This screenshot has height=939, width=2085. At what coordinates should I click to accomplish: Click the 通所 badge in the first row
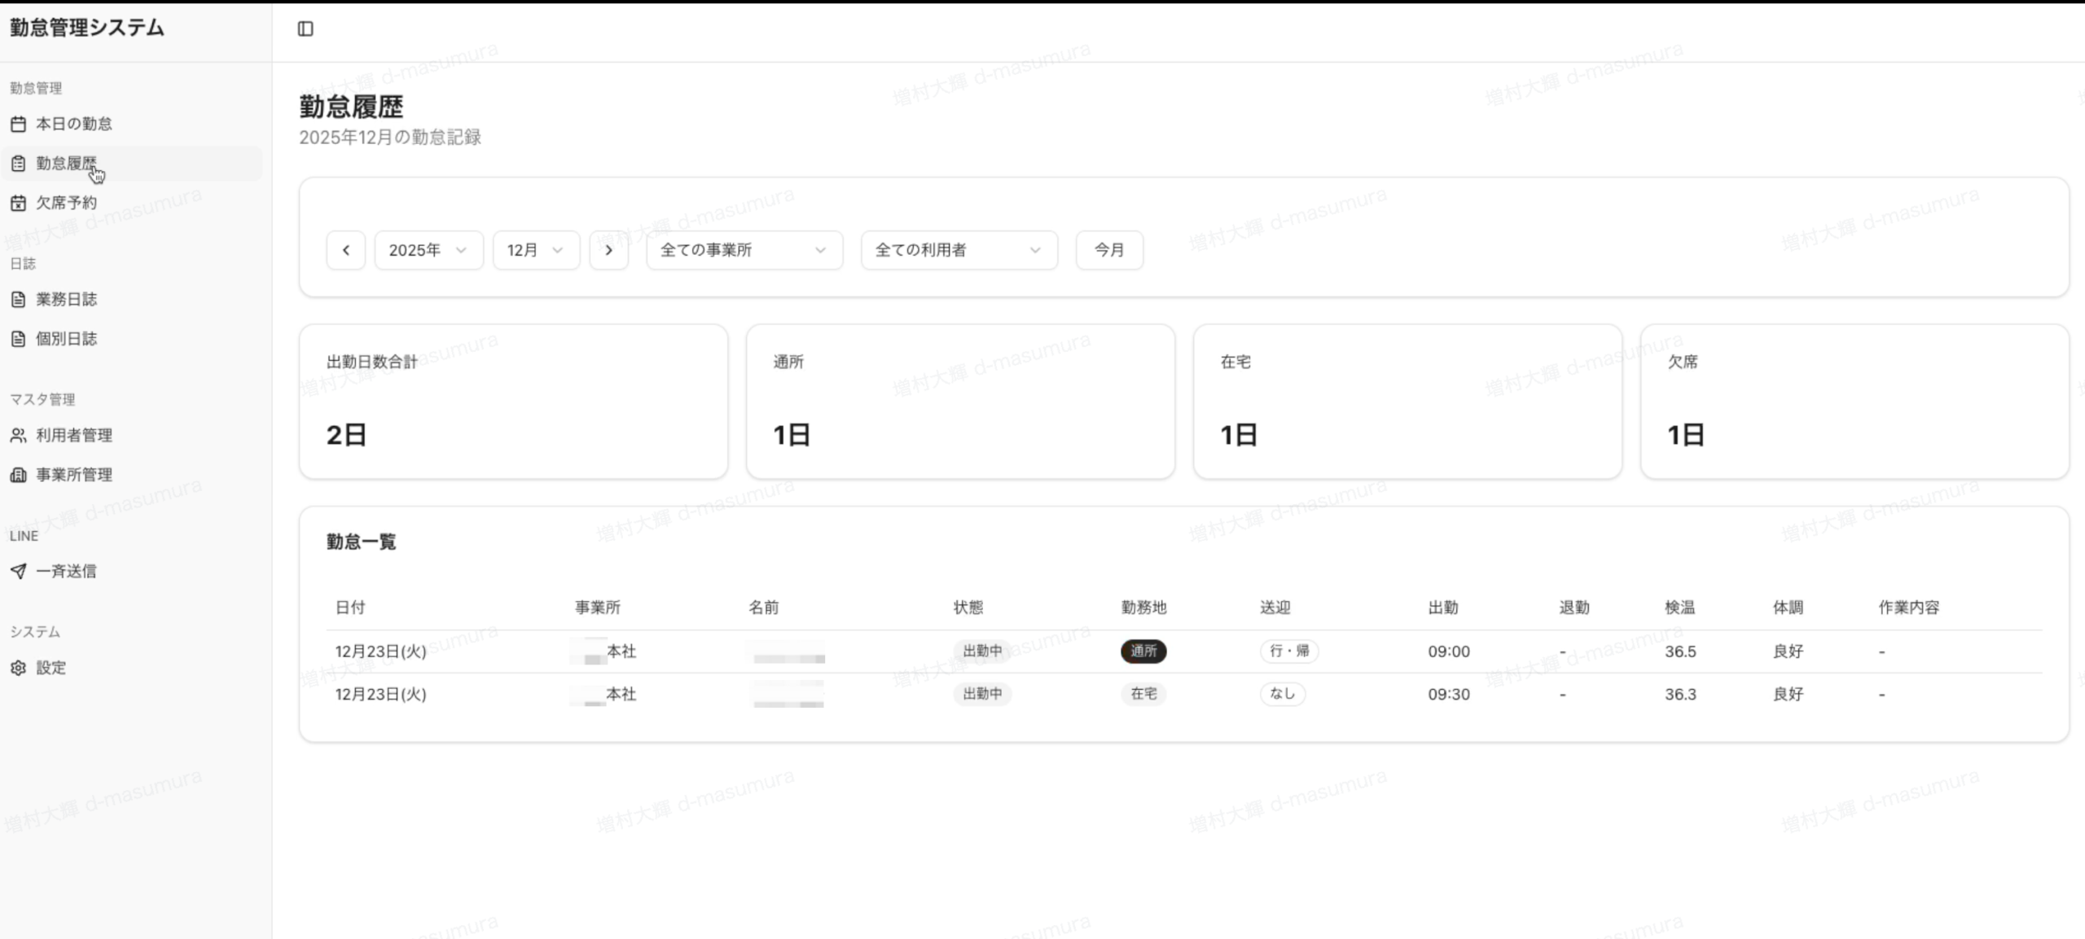click(x=1143, y=652)
